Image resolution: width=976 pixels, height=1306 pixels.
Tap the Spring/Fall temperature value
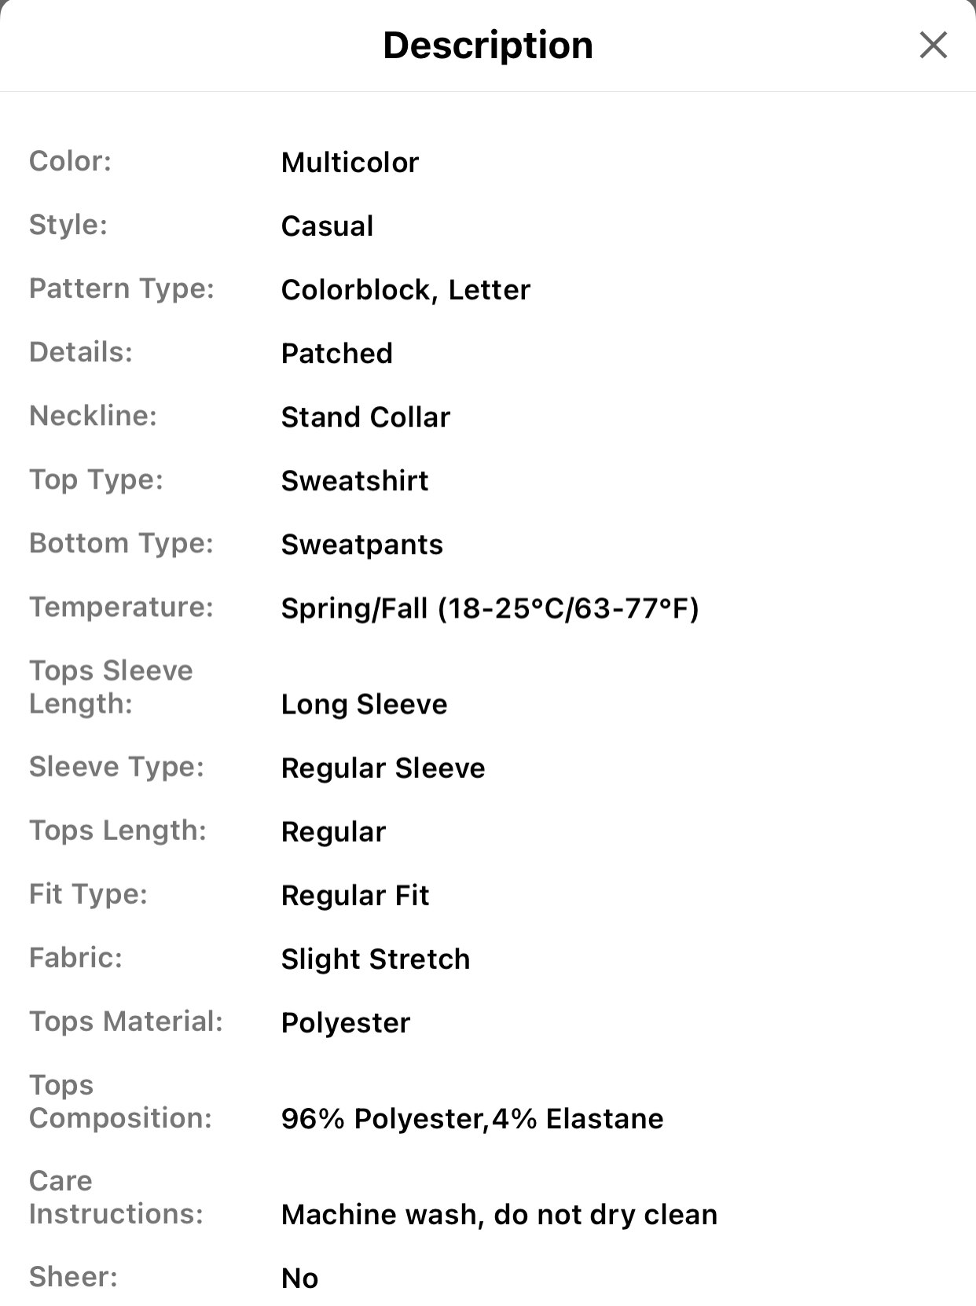[490, 608]
